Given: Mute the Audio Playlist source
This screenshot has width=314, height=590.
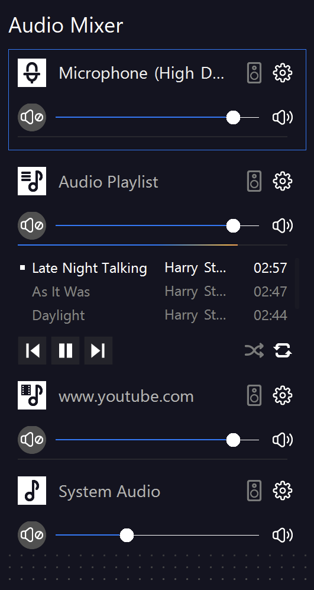Looking at the screenshot, I should coord(32,226).
